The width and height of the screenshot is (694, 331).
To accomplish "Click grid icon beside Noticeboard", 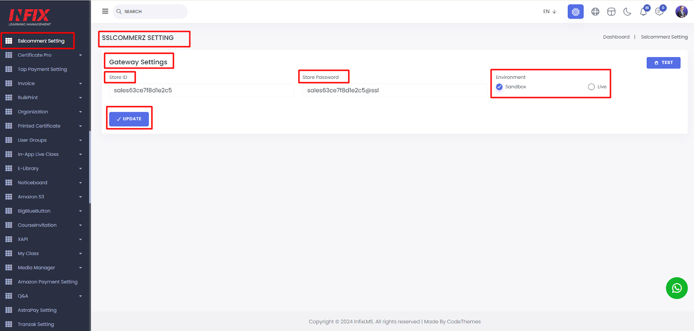I will 9,182.
